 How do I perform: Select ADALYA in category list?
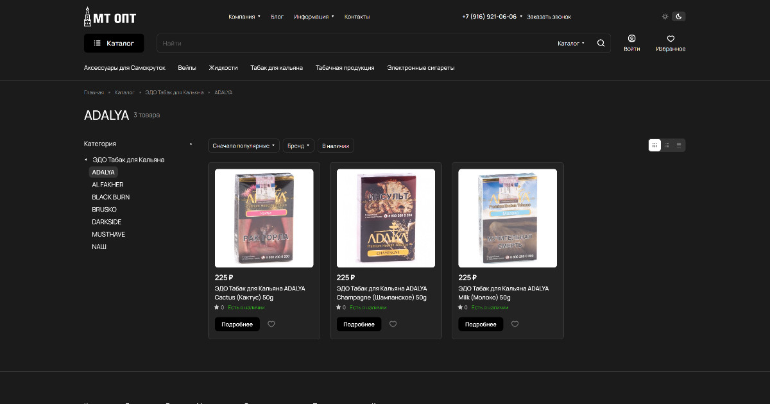(103, 173)
